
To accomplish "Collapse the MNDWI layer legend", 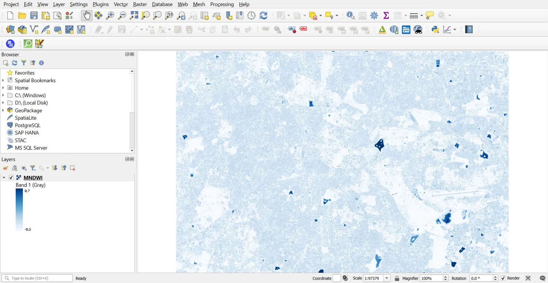I will click(4, 177).
